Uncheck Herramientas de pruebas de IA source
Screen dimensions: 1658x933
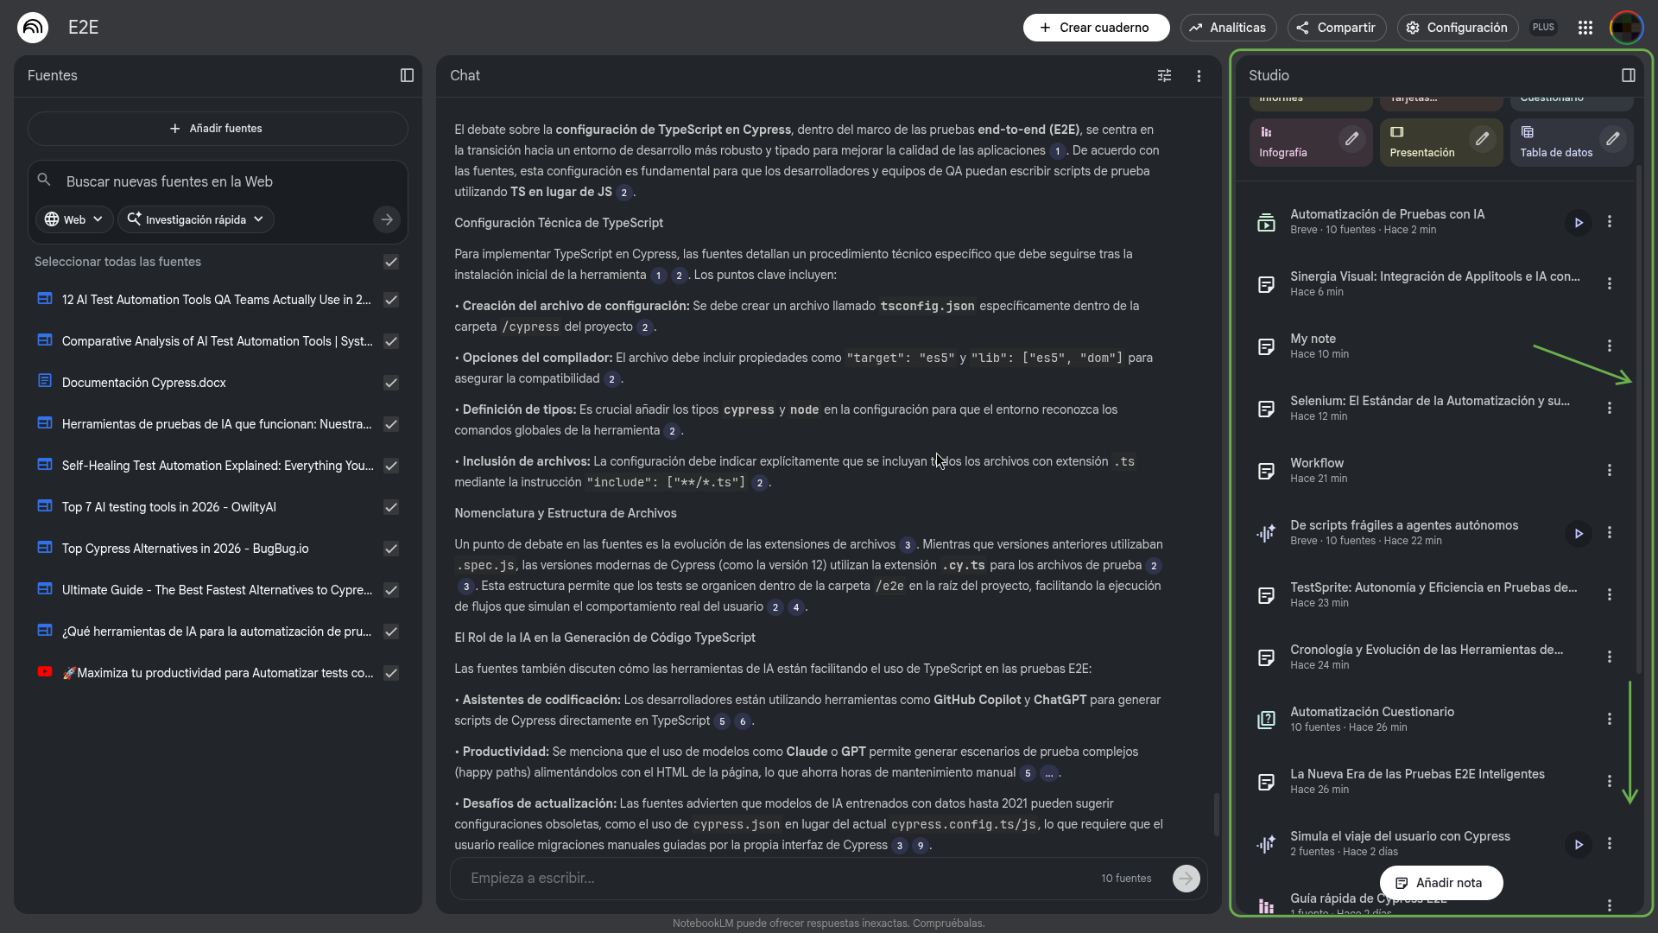(x=391, y=424)
